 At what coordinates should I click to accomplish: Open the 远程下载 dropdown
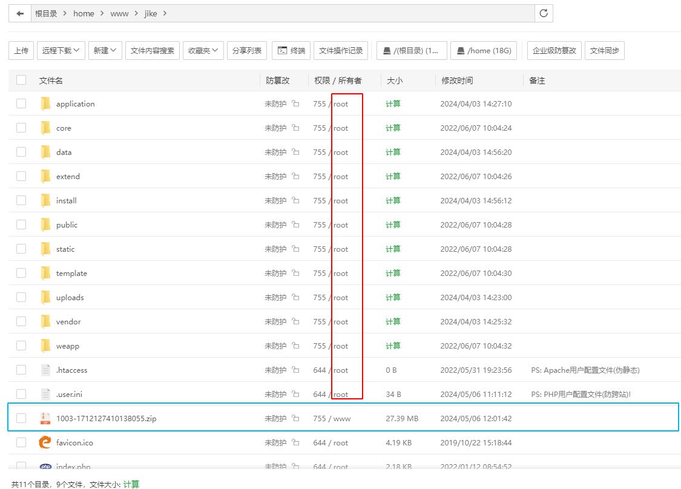tap(61, 50)
